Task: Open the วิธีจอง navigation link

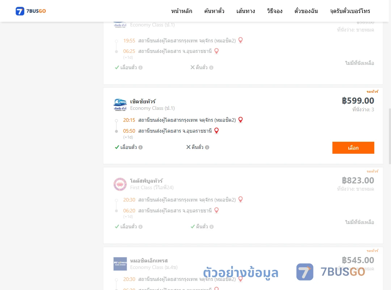Action: (x=274, y=11)
